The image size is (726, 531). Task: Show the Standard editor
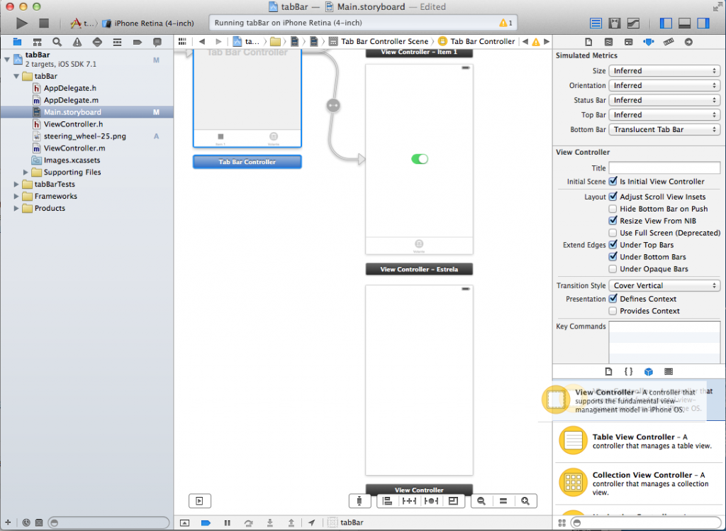(596, 23)
